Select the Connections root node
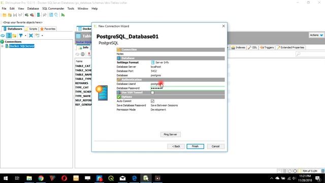The height and width of the screenshot is (183, 325). pyautogui.click(x=13, y=42)
